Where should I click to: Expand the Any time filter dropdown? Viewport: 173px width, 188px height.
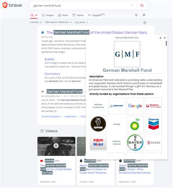tap(81, 22)
